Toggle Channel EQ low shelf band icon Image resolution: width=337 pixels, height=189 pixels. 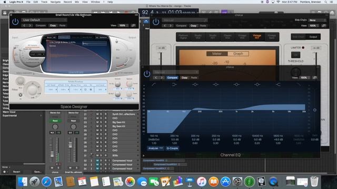pyautogui.click(x=174, y=85)
